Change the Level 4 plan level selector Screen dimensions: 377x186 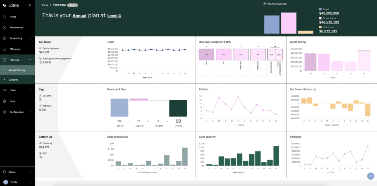[114, 16]
